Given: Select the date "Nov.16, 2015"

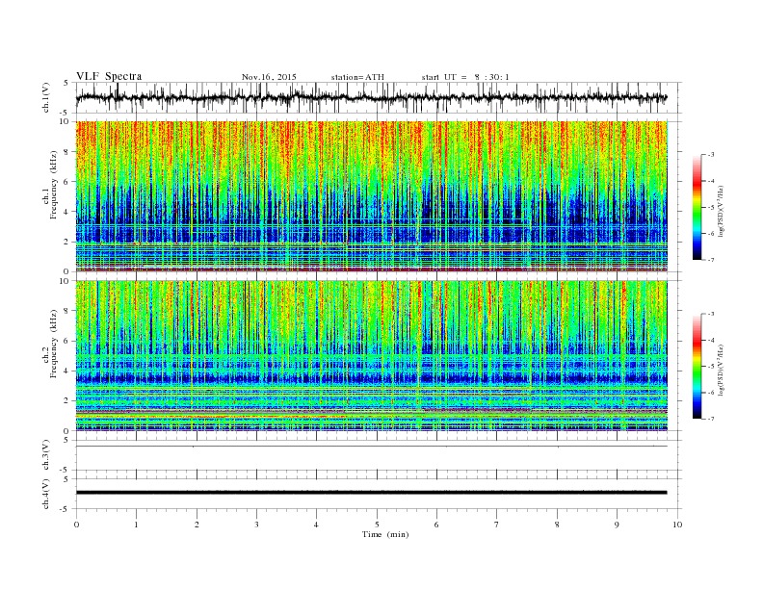Looking at the screenshot, I should tap(269, 77).
